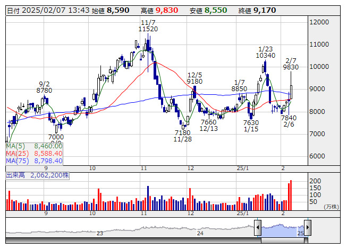
Task: Click the blue selected range in overview
Action: coord(283,231)
